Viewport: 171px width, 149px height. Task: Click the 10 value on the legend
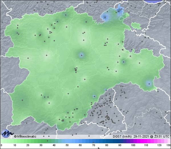[15, 145]
